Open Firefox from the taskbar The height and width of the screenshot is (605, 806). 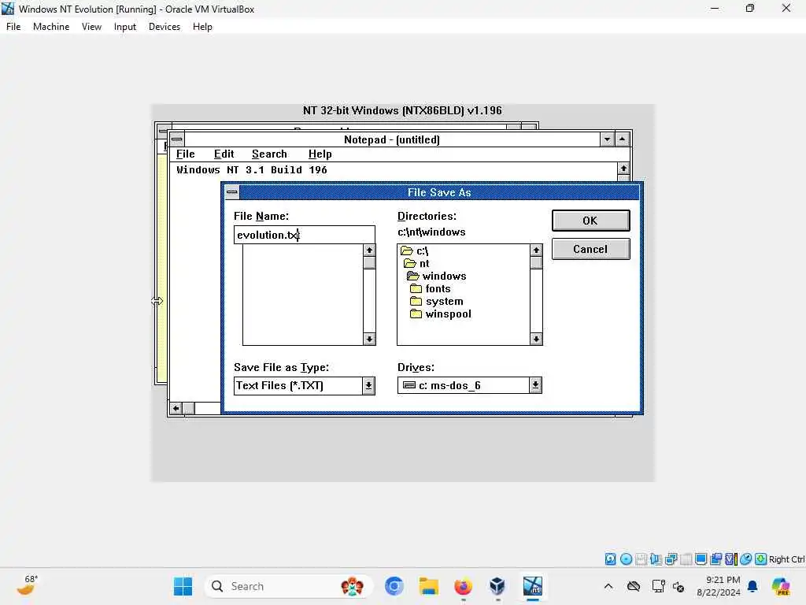pos(463,586)
